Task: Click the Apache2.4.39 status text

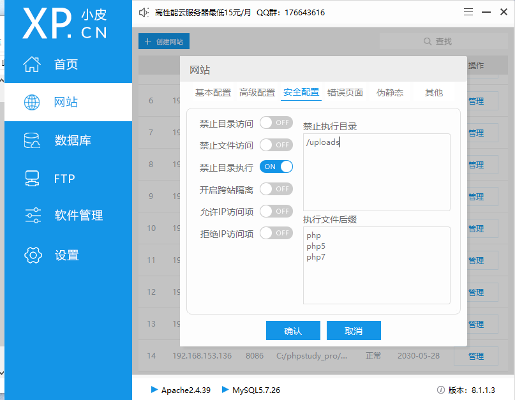Action: click(186, 390)
